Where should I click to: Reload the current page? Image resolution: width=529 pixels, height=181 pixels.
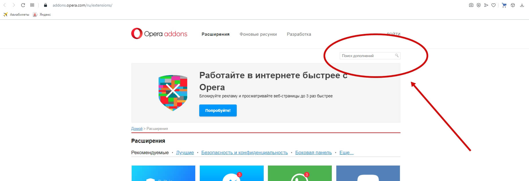(x=23, y=5)
